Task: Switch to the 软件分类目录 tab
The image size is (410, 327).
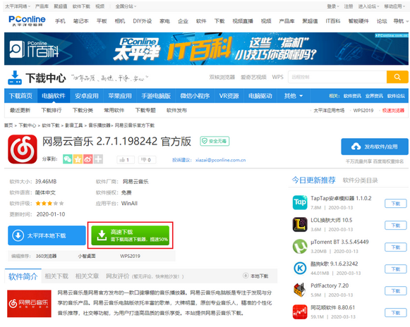Action: point(361,180)
